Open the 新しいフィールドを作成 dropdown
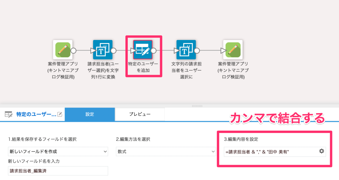Screen dimensions: 339x180 (58, 152)
